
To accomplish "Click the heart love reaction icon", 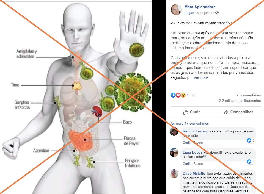I will [x=178, y=95].
